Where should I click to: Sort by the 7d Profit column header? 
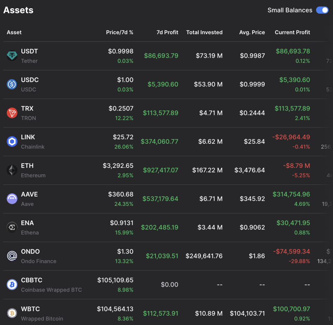pyautogui.click(x=167, y=32)
